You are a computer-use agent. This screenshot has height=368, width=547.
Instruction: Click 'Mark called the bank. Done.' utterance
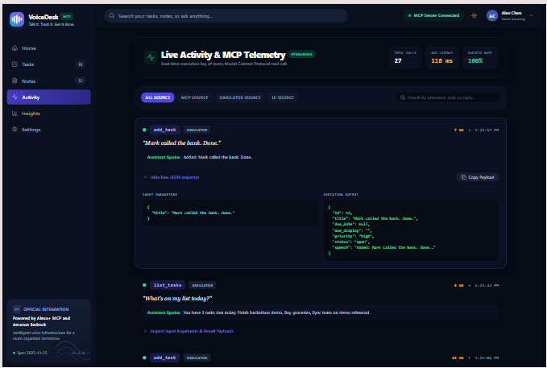pos(182,143)
